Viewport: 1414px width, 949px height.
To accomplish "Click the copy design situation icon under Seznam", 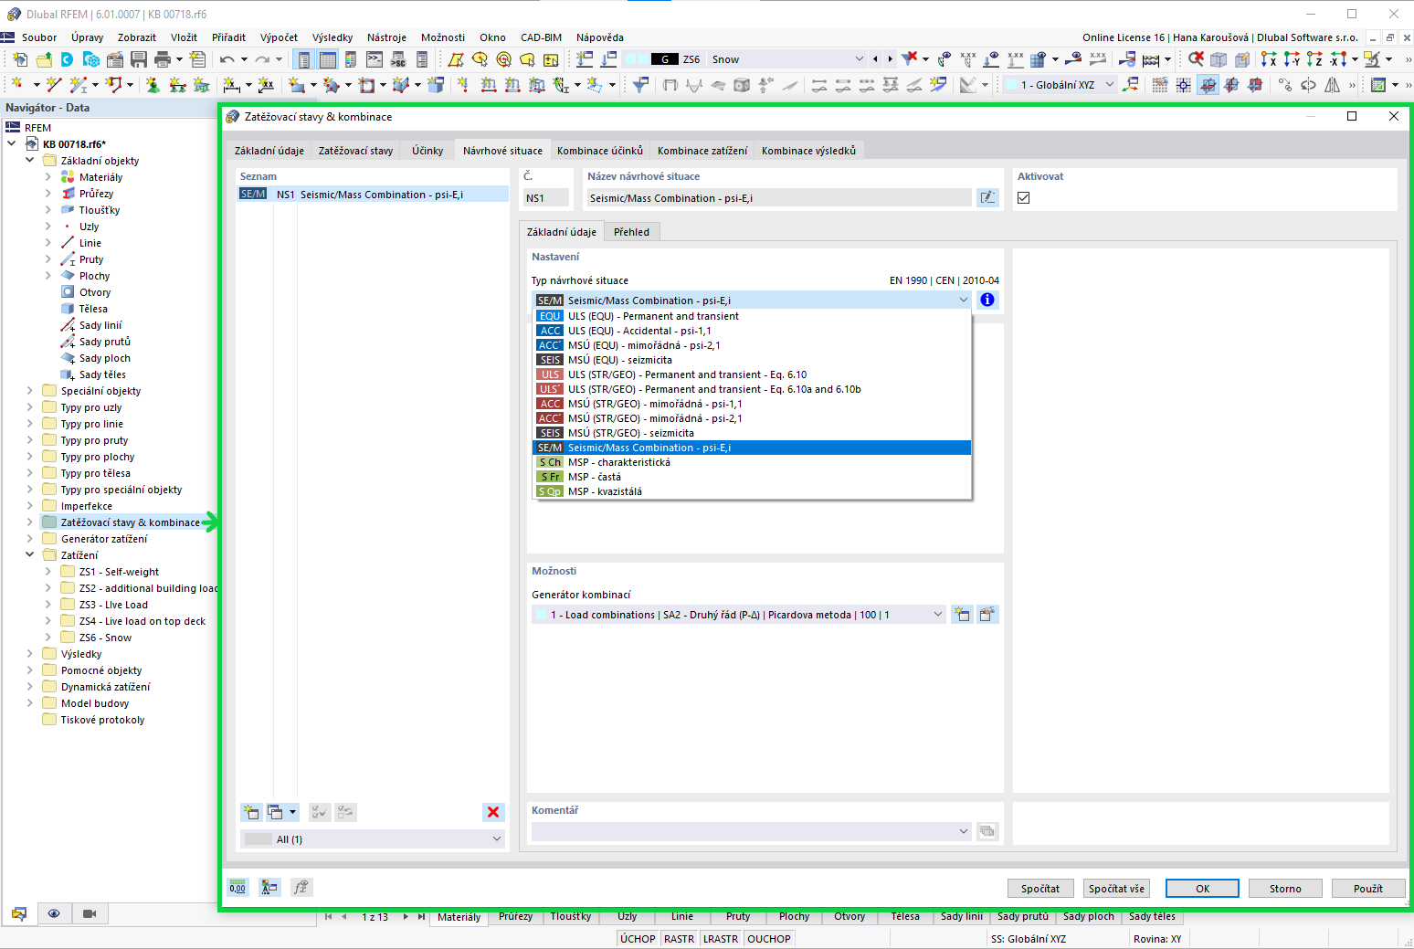I will pyautogui.click(x=275, y=812).
